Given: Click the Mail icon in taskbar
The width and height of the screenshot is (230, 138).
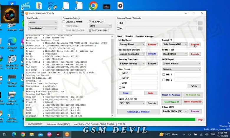Looking at the screenshot, I should (x=40, y=134).
